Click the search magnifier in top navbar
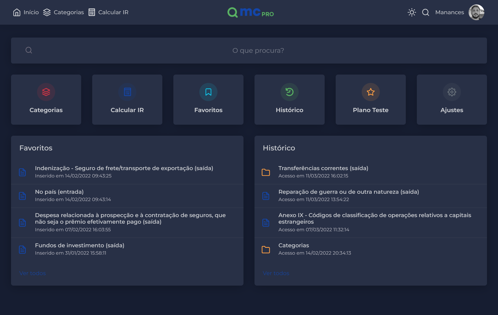The height and width of the screenshot is (315, 498). point(426,12)
